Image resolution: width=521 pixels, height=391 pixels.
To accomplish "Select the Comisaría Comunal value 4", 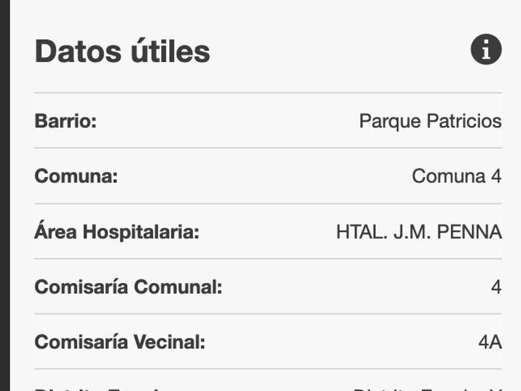I will 496,287.
